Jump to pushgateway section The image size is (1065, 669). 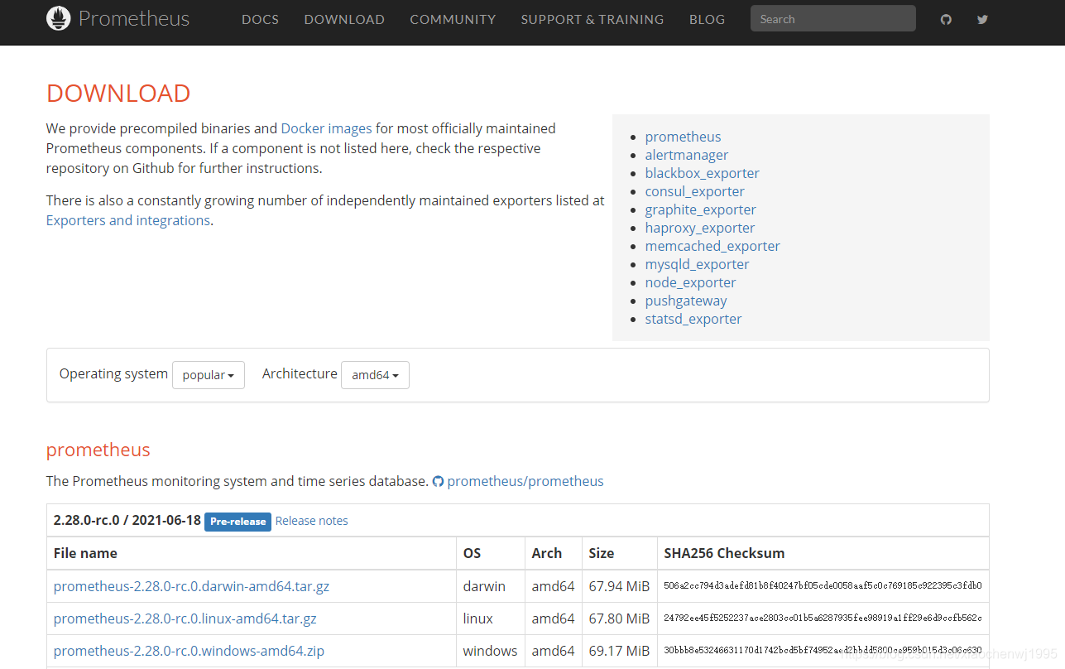686,301
